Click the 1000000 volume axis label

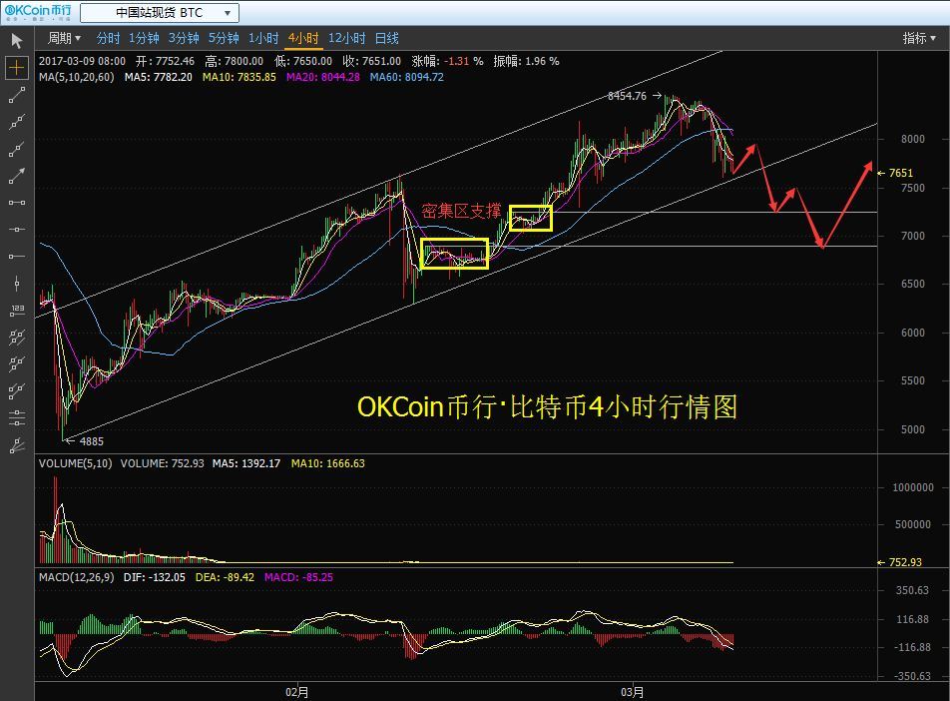[913, 487]
